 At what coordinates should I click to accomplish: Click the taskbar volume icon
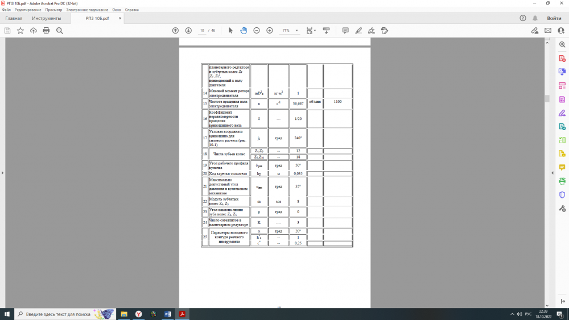pyautogui.click(x=519, y=314)
